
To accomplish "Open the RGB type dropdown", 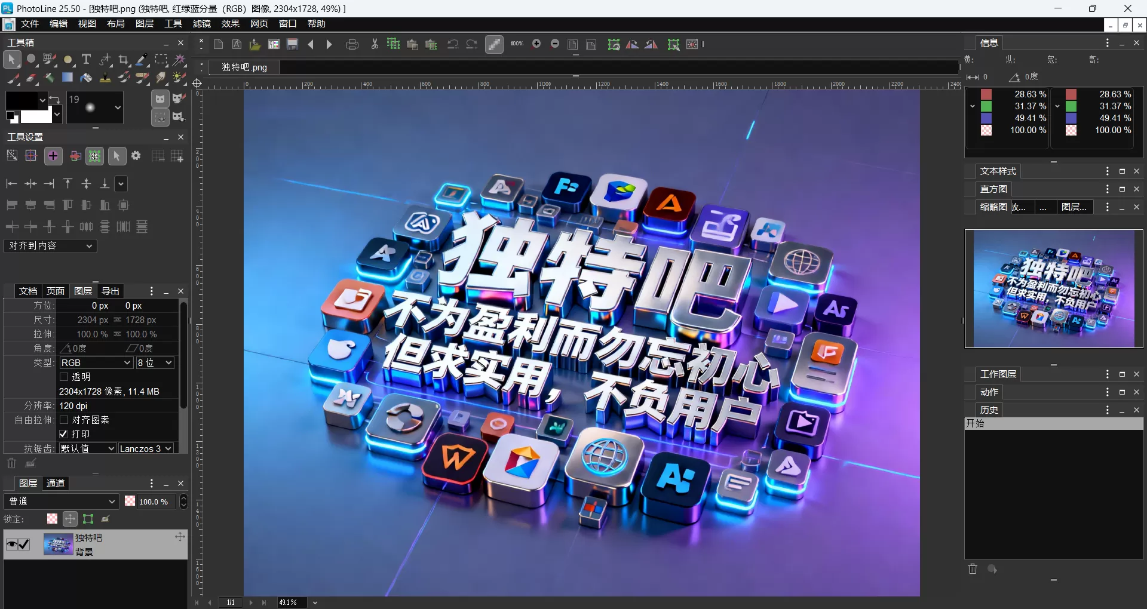I will [96, 362].
